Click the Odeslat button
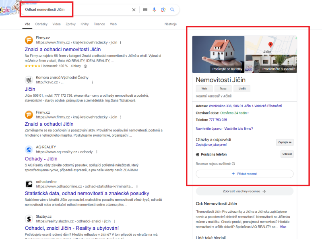The width and height of the screenshot is (322, 239). click(287, 154)
